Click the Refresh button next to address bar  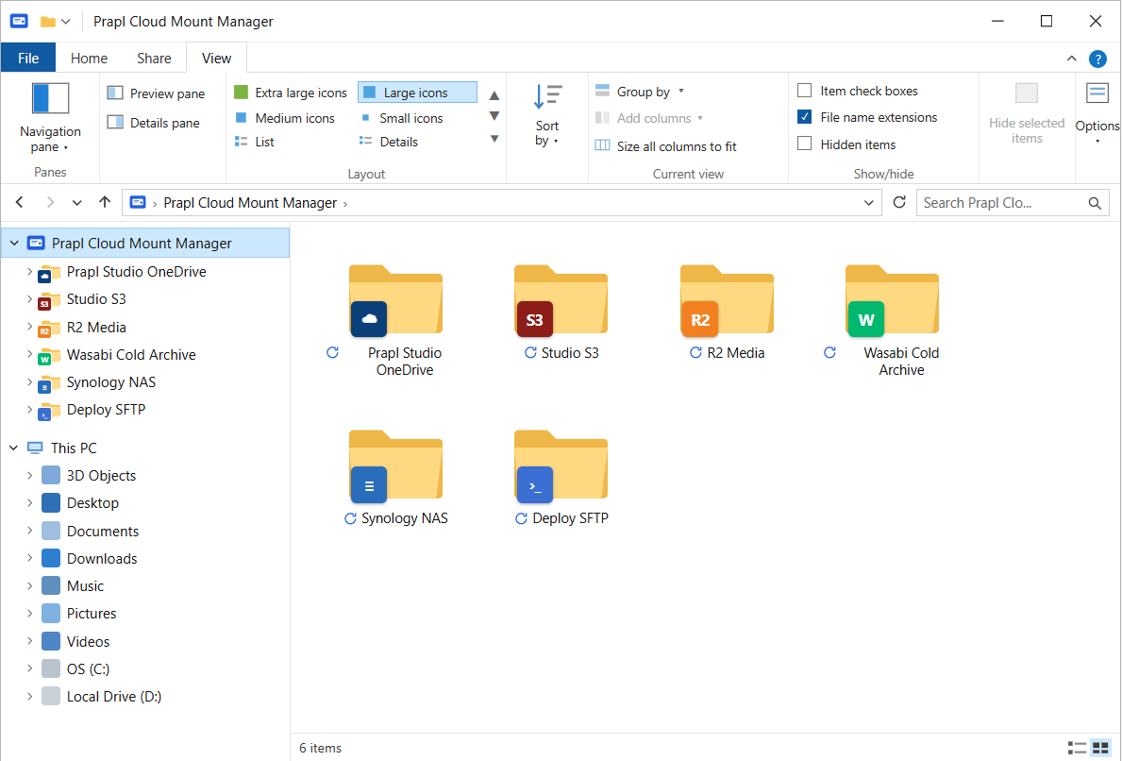pyautogui.click(x=899, y=203)
